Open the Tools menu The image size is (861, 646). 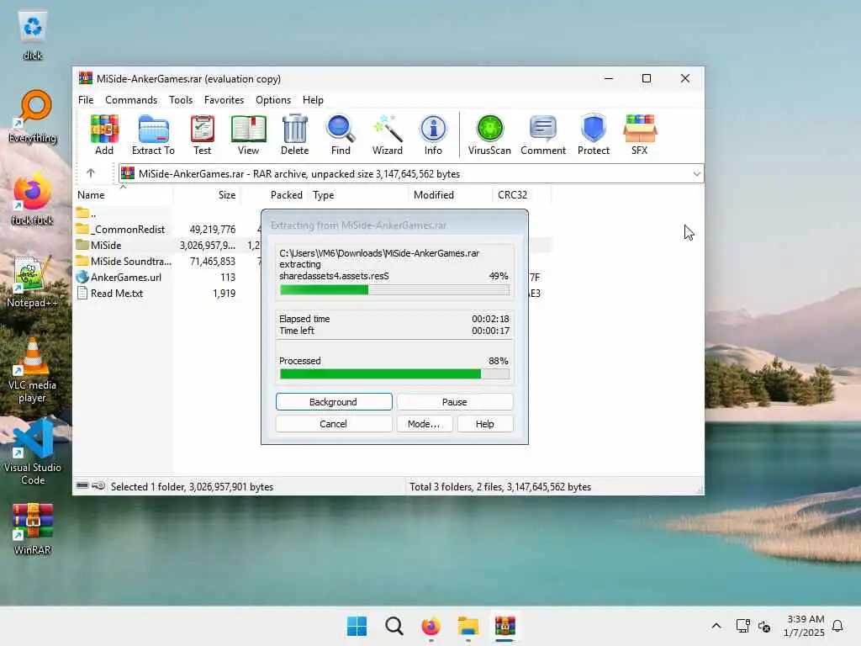[181, 100]
